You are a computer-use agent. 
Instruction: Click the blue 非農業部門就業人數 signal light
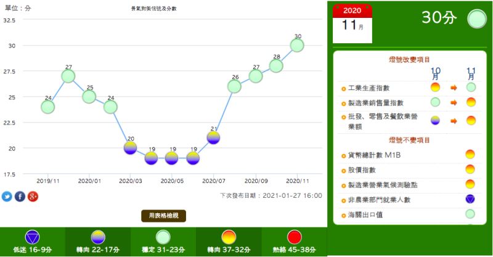pos(470,199)
